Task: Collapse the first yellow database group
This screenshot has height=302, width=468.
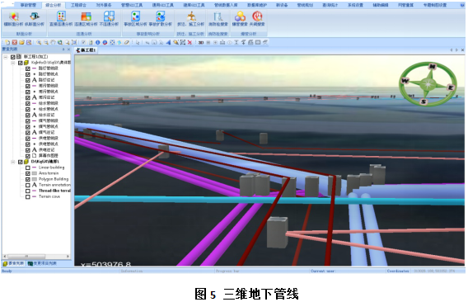Action: tap(13, 63)
